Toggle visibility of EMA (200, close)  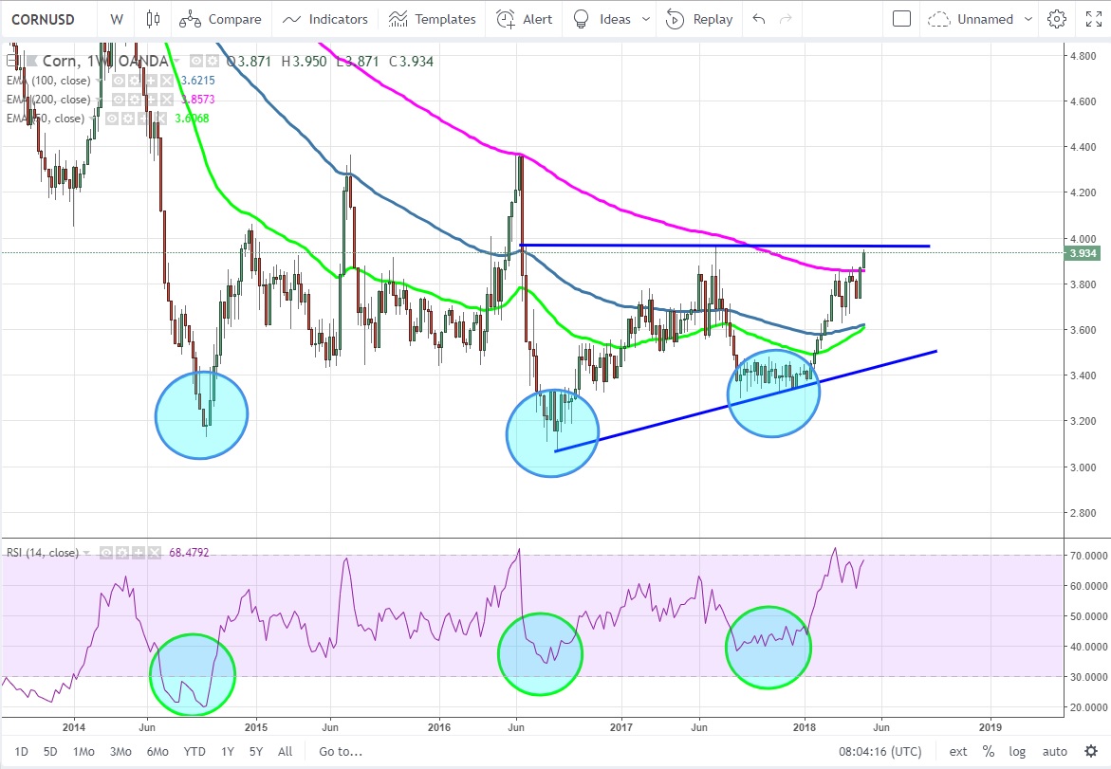[x=118, y=100]
